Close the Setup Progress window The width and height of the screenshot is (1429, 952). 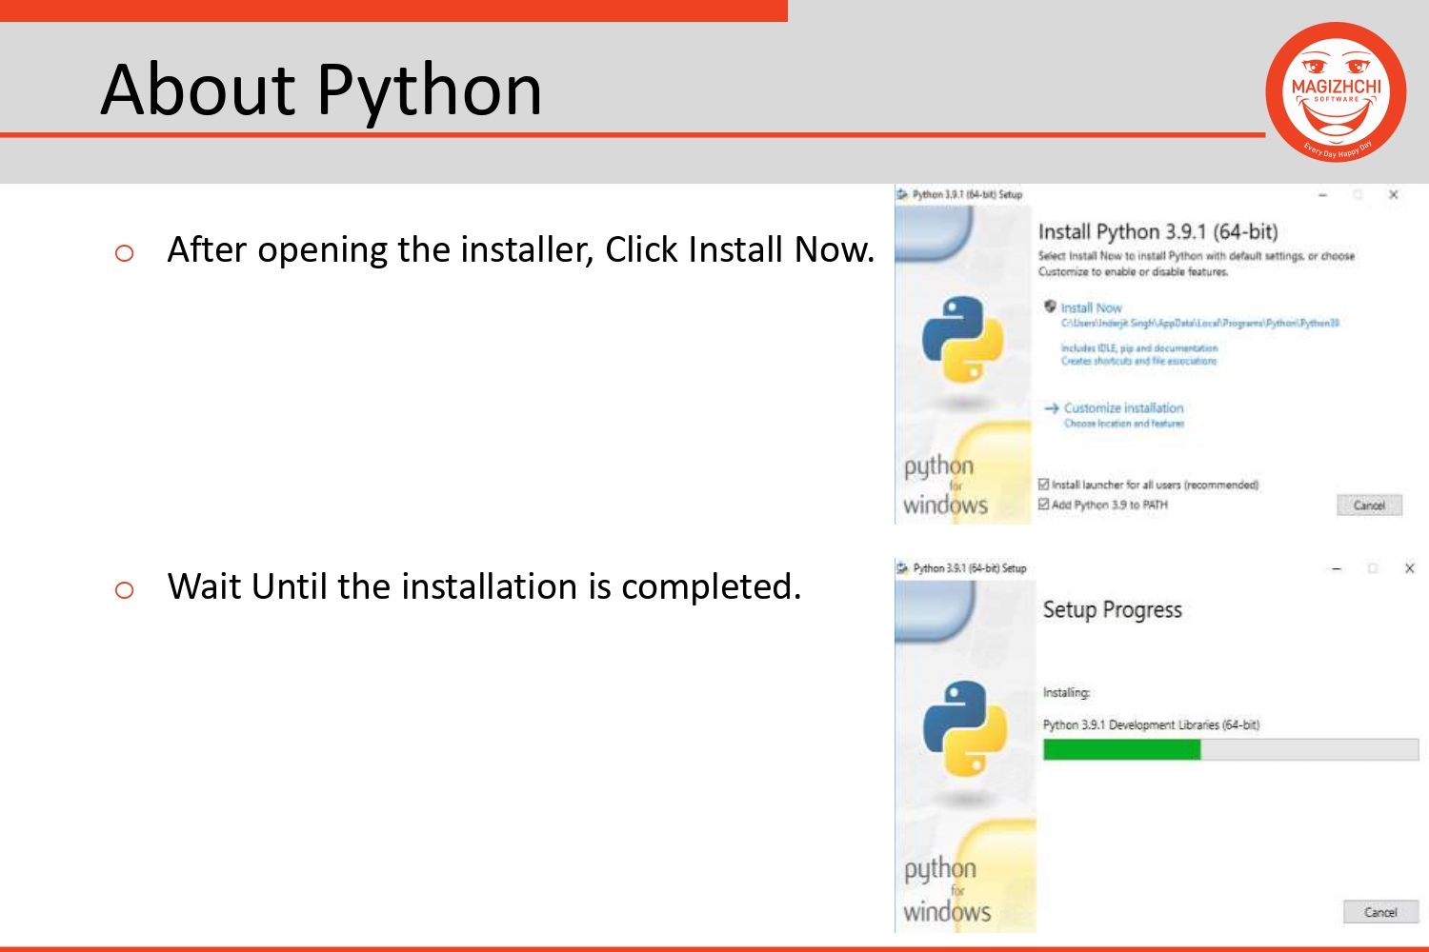point(1409,568)
